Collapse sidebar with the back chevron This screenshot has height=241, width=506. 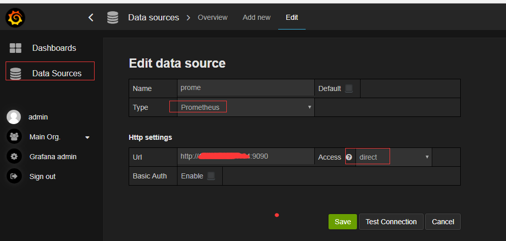(91, 17)
